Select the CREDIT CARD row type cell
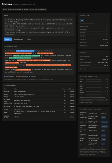 pos(8,104)
